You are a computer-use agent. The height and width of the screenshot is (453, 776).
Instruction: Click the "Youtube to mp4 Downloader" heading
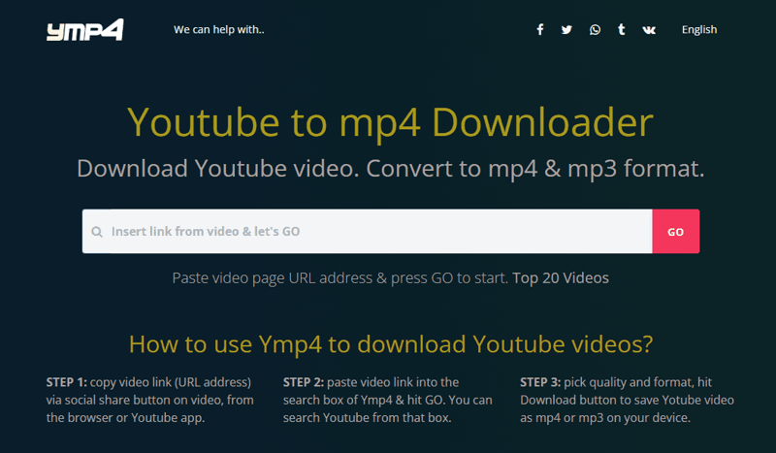[391, 122]
